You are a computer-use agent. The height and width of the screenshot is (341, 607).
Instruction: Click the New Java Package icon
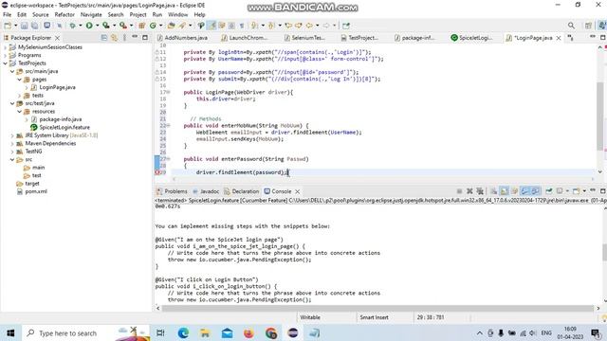(x=141, y=26)
